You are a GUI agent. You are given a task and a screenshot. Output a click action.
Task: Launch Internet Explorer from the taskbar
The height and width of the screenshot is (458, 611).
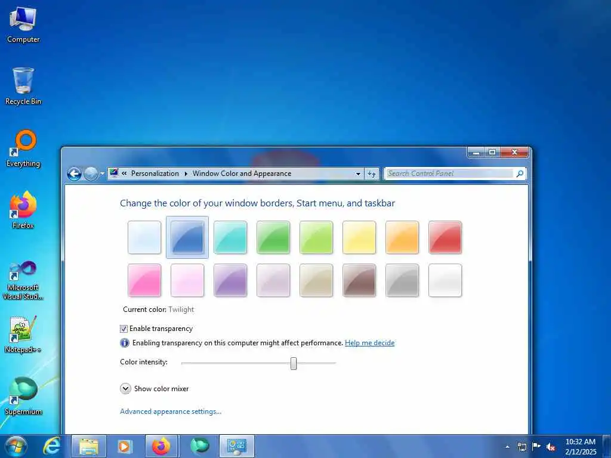[x=51, y=446]
